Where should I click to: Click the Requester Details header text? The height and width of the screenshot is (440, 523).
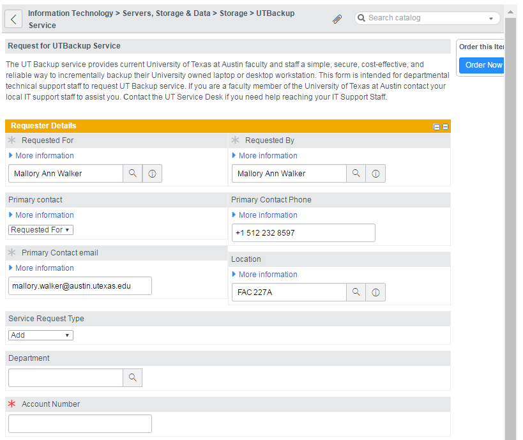coord(43,126)
